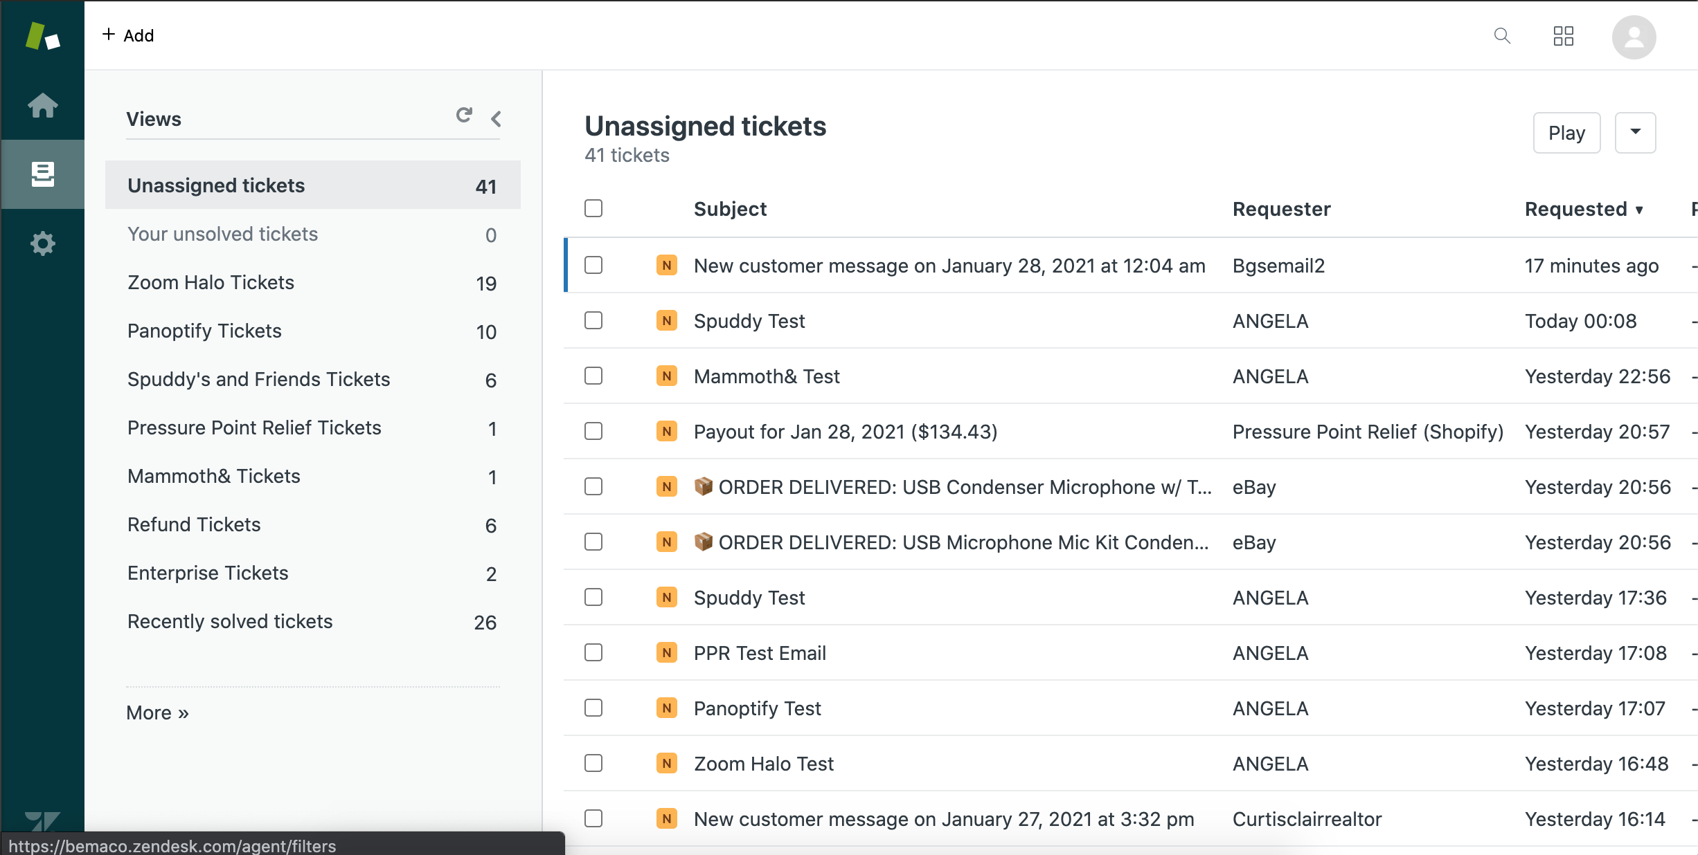Screen dimensions: 1698x855
Task: Click the search magnifier icon
Action: [1501, 36]
